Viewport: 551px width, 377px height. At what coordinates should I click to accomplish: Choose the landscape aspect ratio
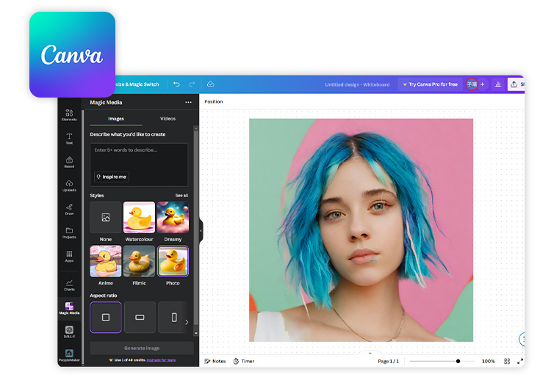click(x=140, y=318)
